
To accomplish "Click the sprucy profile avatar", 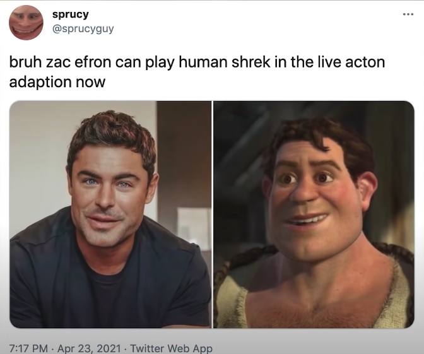I will (x=26, y=23).
